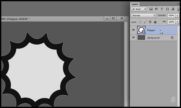This screenshot has width=181, height=108.
Task: Click the pixel layer filter icon
Action: click(x=151, y=9)
